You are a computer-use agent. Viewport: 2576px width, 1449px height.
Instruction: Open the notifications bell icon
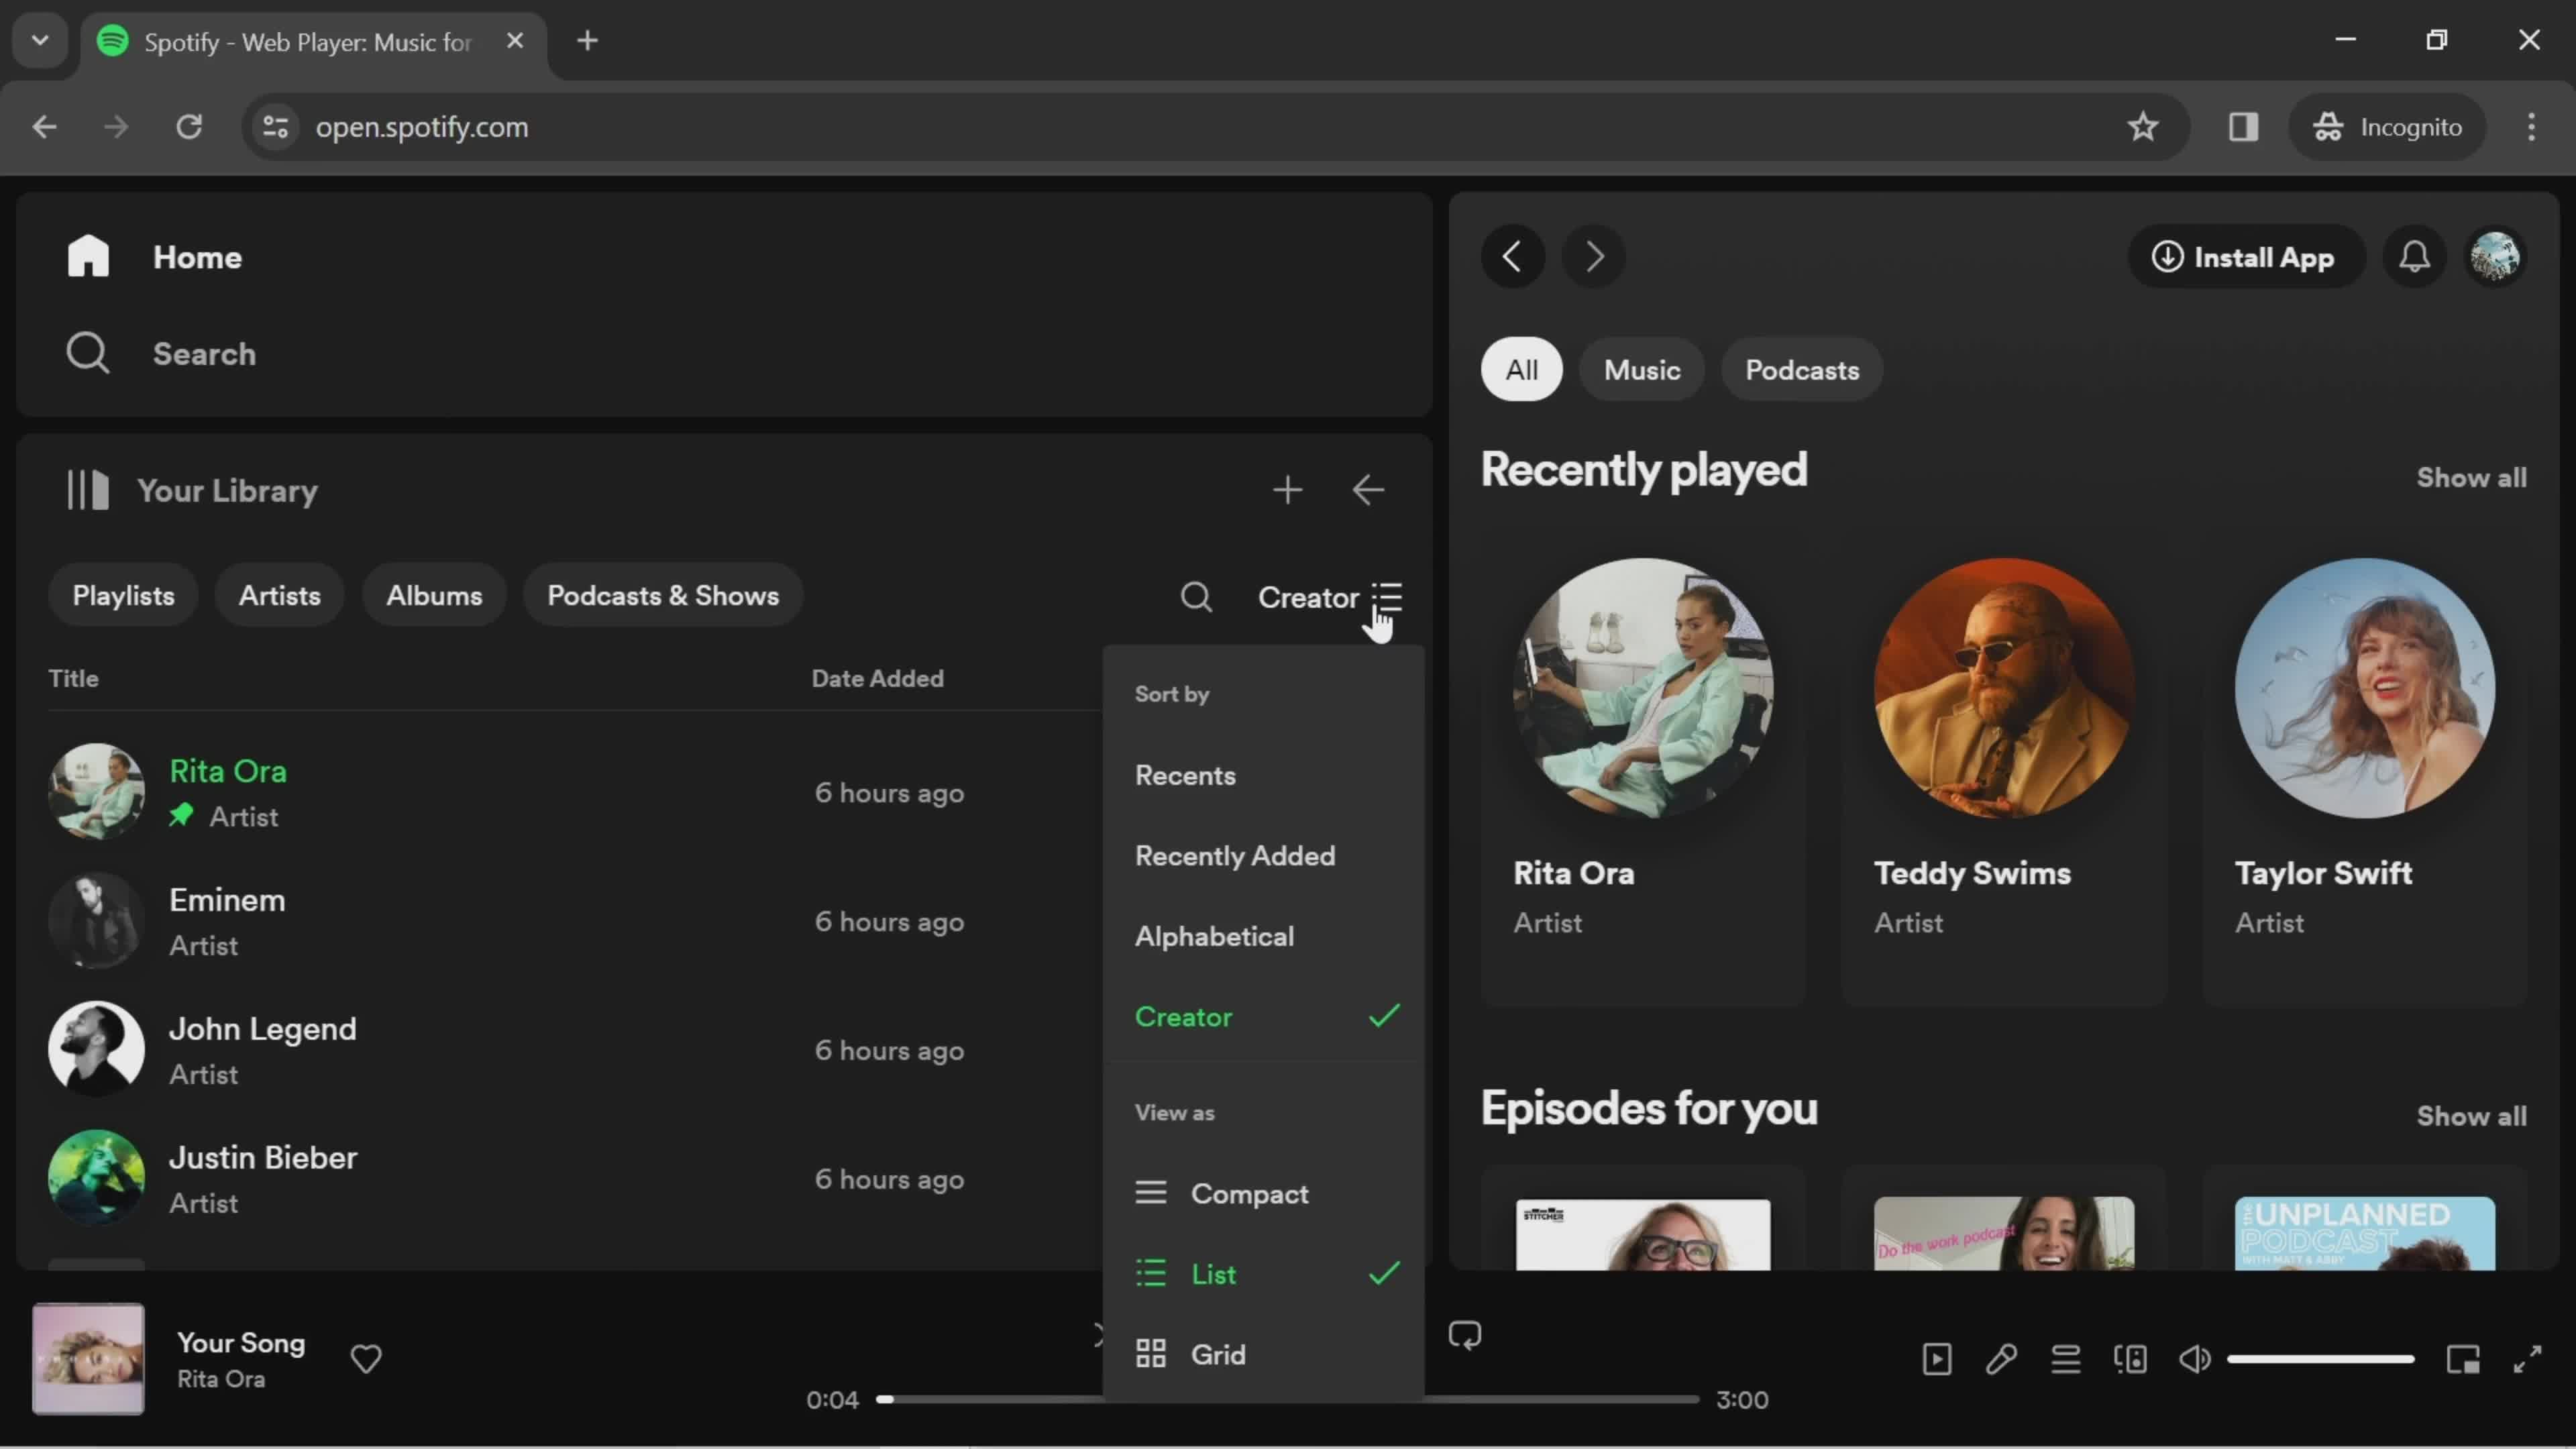point(2414,257)
